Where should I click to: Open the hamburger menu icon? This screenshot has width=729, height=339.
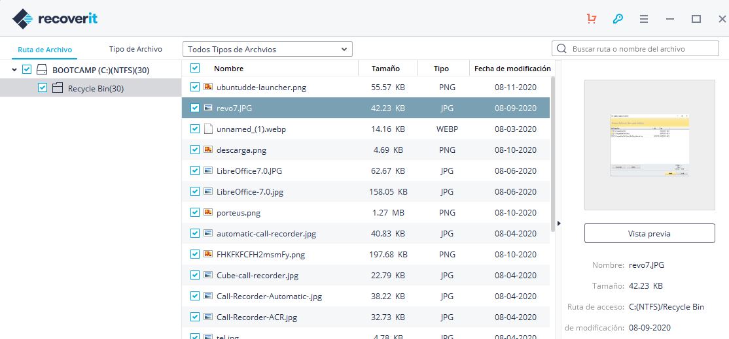[x=644, y=19]
